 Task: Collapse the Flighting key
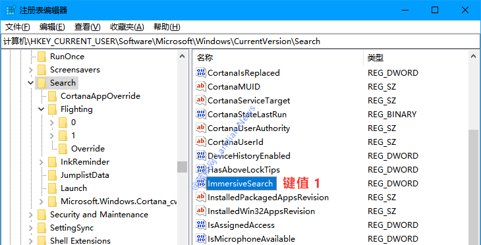point(41,109)
